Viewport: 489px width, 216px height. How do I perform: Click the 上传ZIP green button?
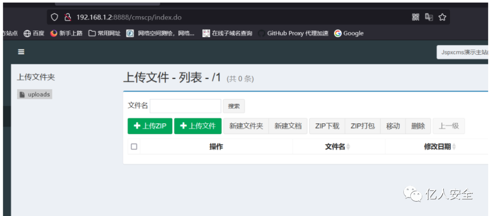click(150, 126)
